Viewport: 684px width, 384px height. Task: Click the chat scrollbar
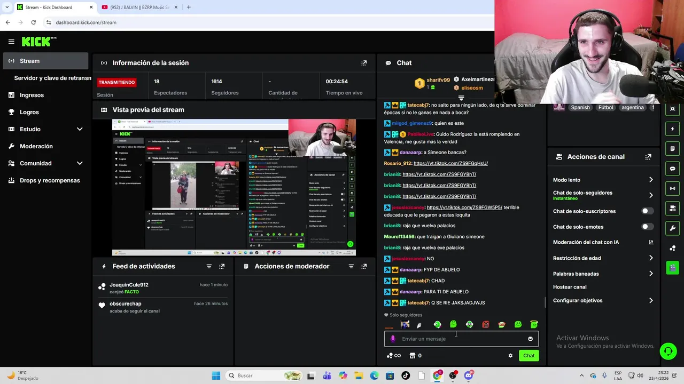point(545,302)
